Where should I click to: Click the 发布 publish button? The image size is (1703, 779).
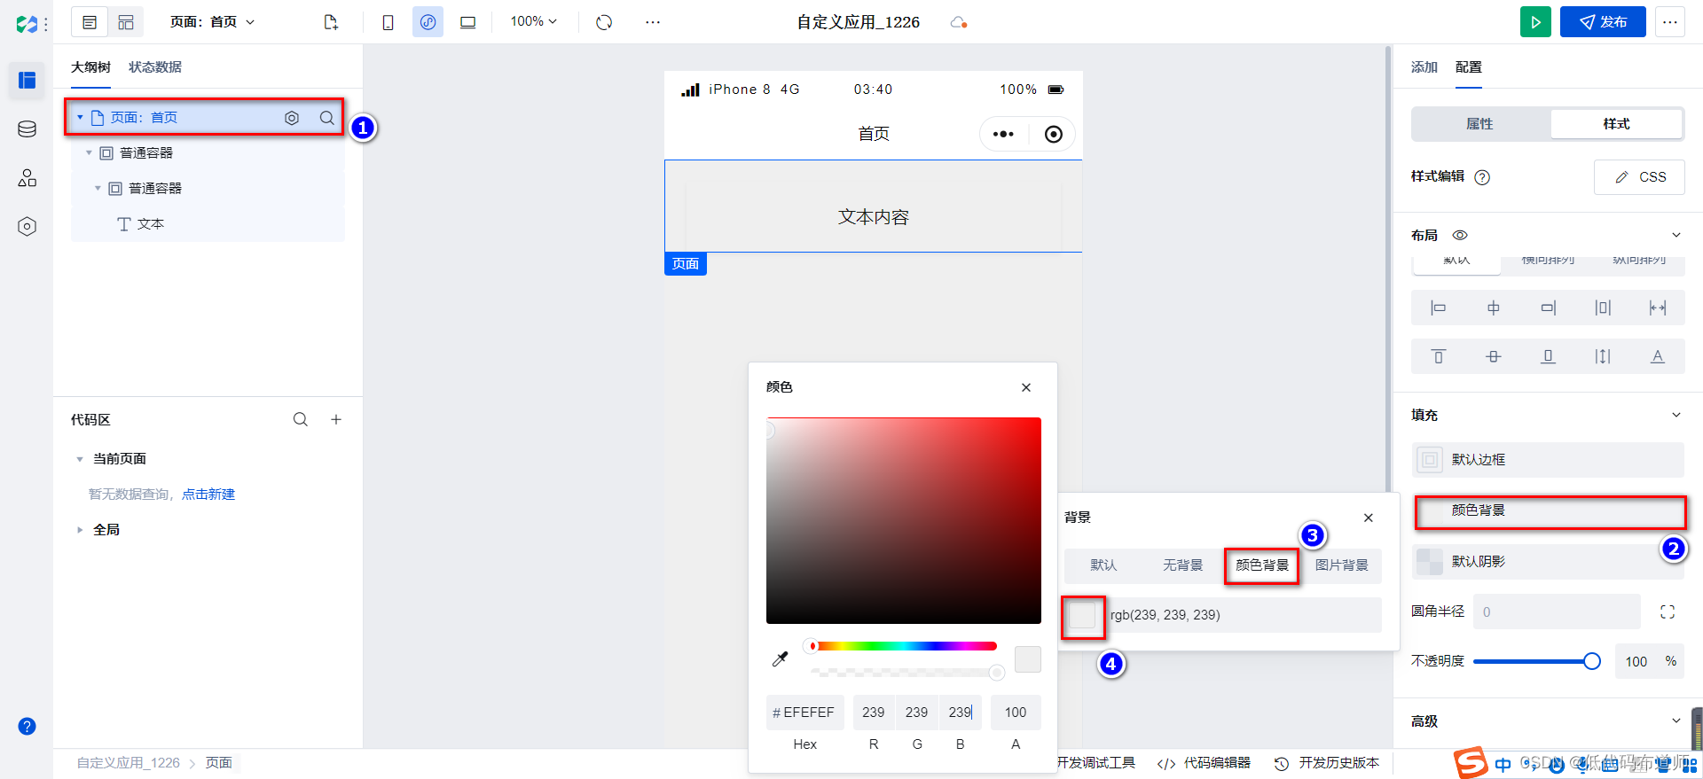tap(1603, 22)
